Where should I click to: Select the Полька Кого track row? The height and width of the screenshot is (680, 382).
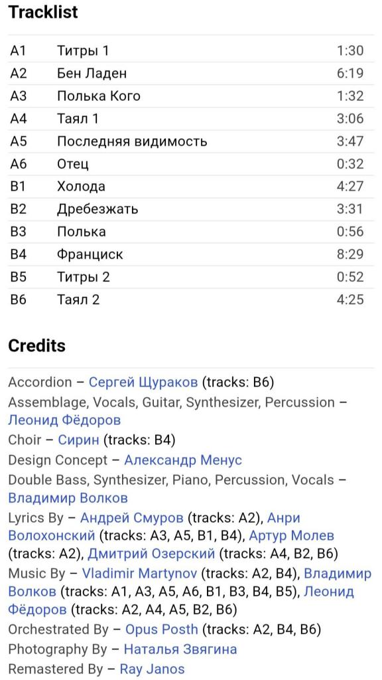[191, 96]
